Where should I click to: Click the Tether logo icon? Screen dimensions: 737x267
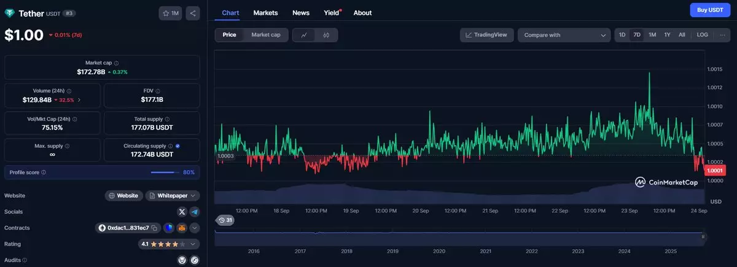10,13
